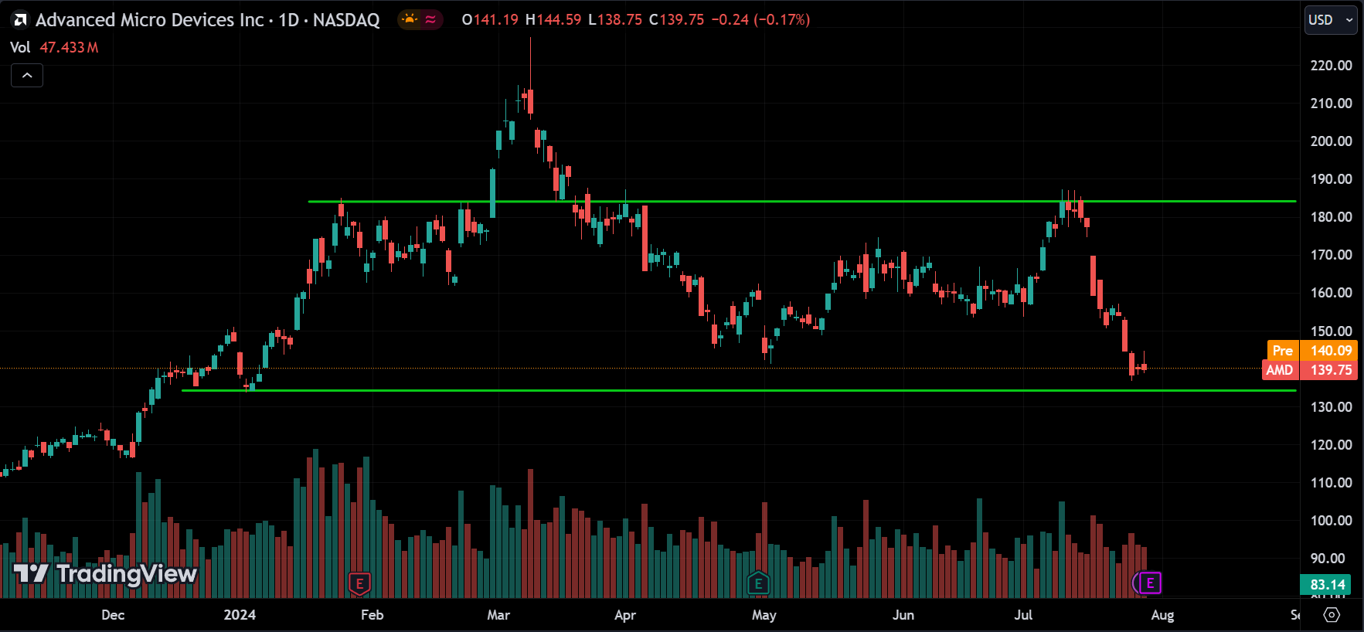Click the Mar label on time axis
Image resolution: width=1364 pixels, height=632 pixels.
(498, 615)
